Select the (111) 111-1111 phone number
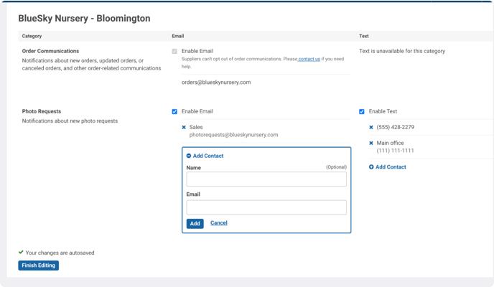 click(x=395, y=151)
